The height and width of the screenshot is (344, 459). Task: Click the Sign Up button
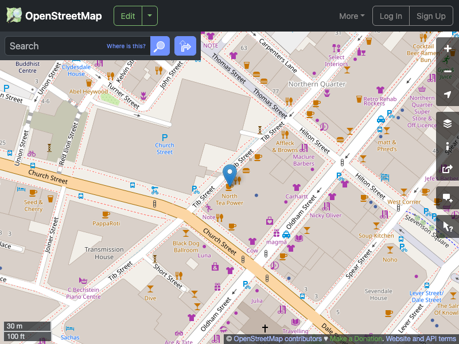coord(431,16)
